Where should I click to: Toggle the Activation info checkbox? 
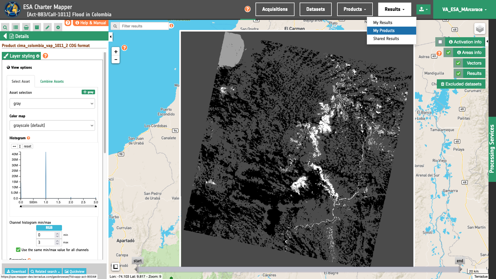[x=440, y=42]
